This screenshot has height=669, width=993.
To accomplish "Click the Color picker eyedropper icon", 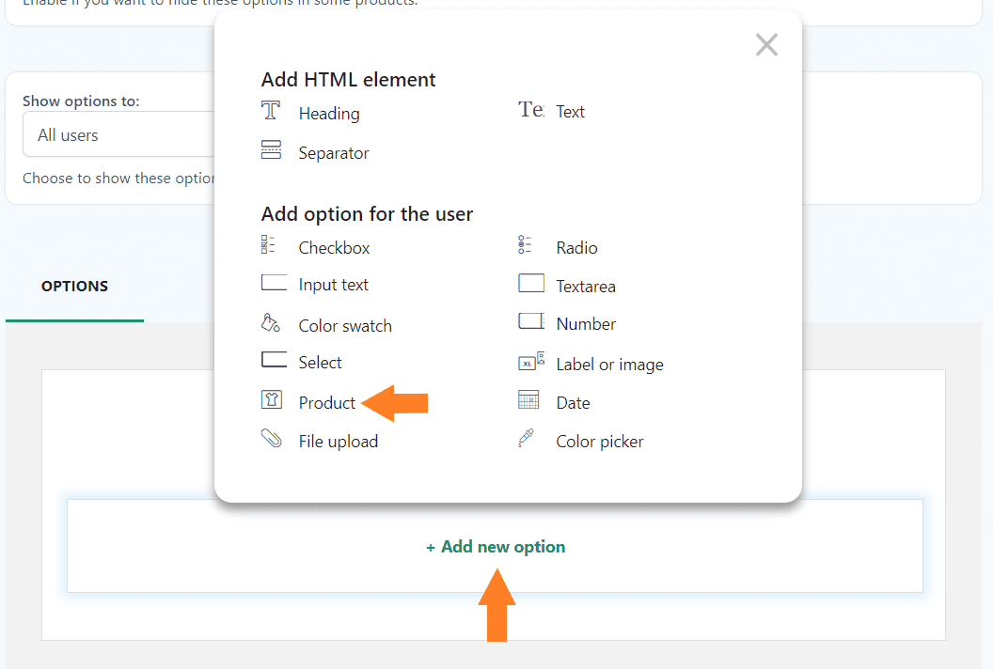I will [x=527, y=438].
